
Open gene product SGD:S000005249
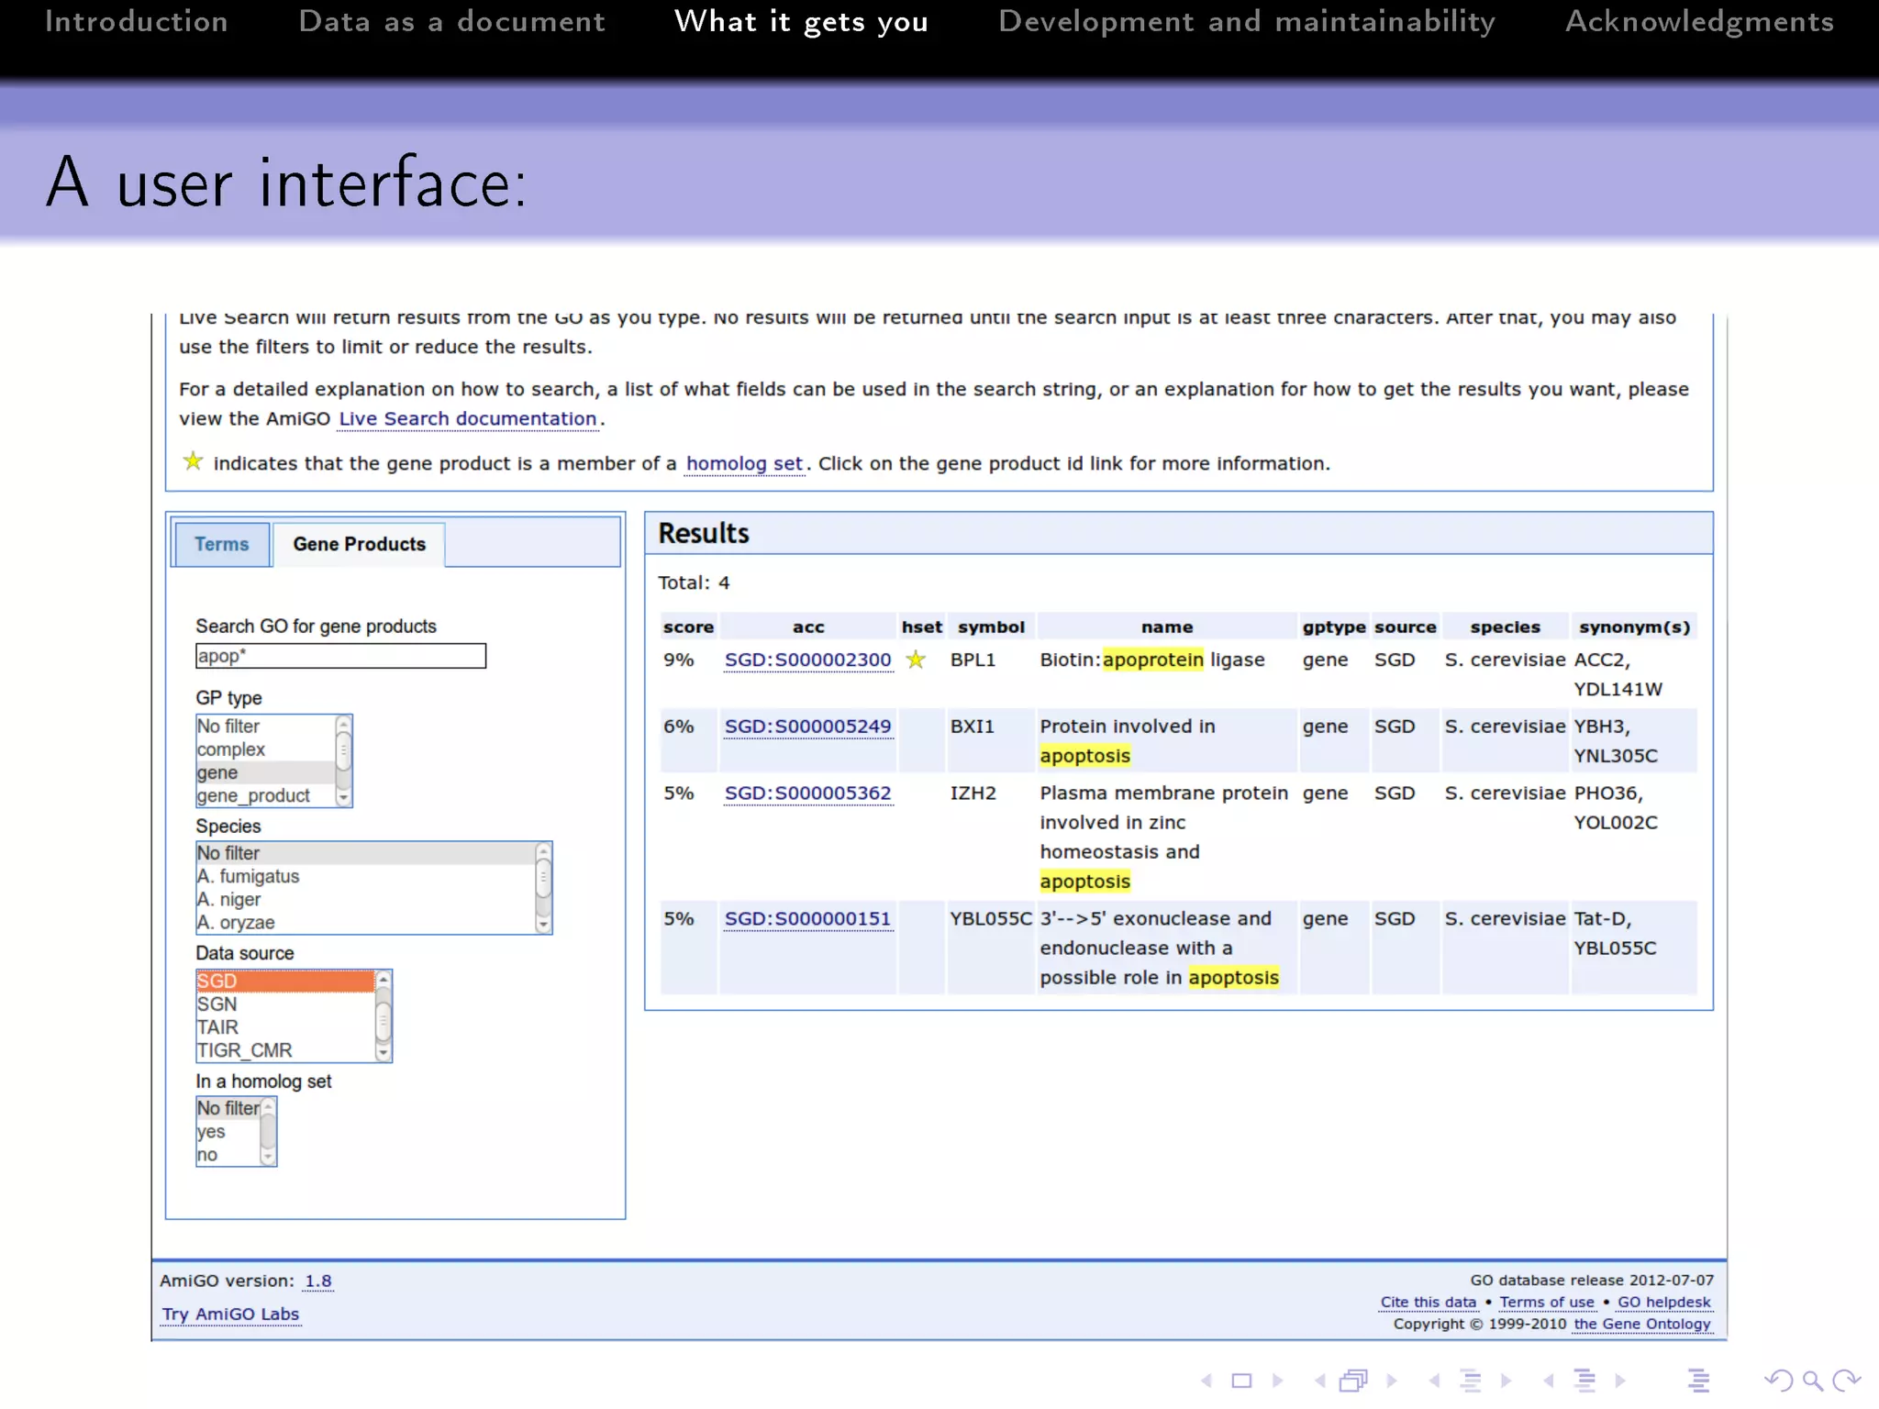pyautogui.click(x=807, y=727)
